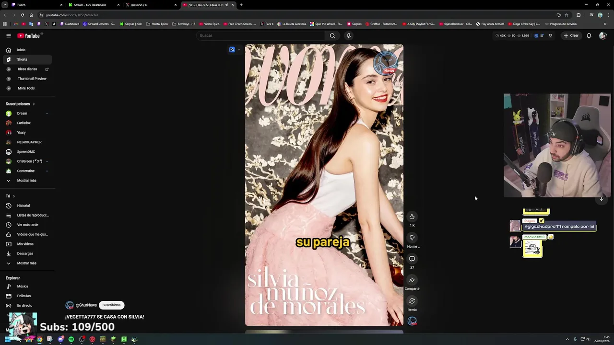Open Vídeos que me gustan

point(28,234)
